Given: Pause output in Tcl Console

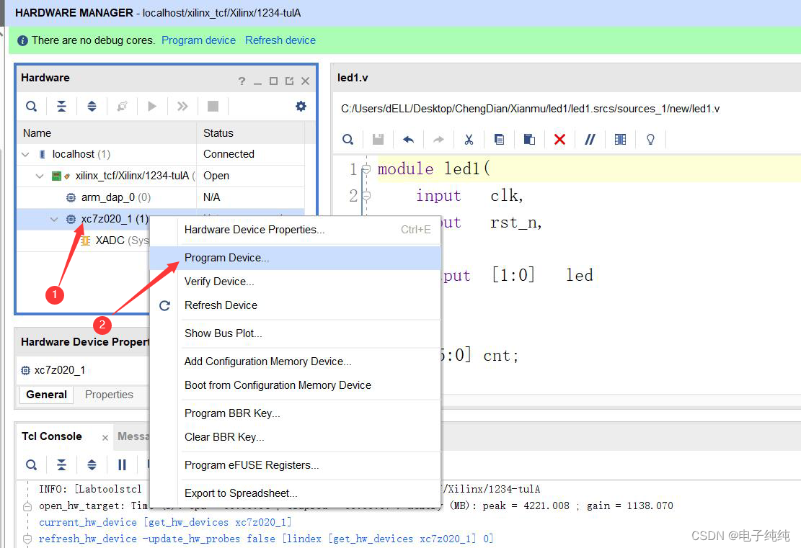Looking at the screenshot, I should [122, 464].
